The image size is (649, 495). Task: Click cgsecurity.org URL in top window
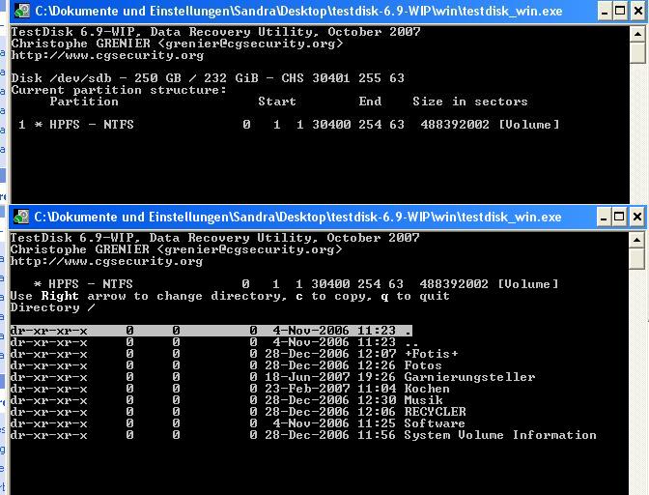(107, 55)
